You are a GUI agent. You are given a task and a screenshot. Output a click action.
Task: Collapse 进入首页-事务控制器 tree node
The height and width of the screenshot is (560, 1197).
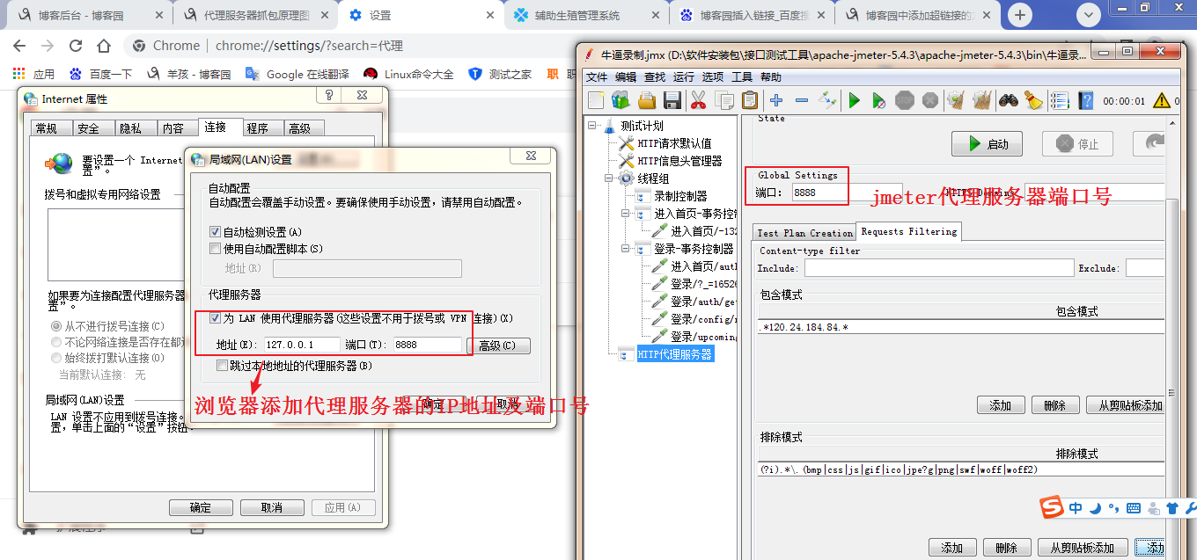click(x=625, y=214)
